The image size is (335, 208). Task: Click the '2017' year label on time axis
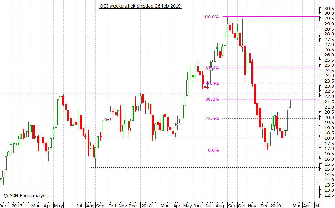(17, 206)
